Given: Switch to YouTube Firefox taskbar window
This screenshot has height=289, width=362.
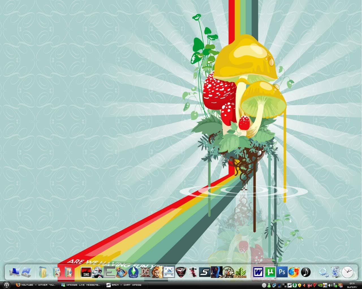Looking at the screenshot, I should click(36, 285).
